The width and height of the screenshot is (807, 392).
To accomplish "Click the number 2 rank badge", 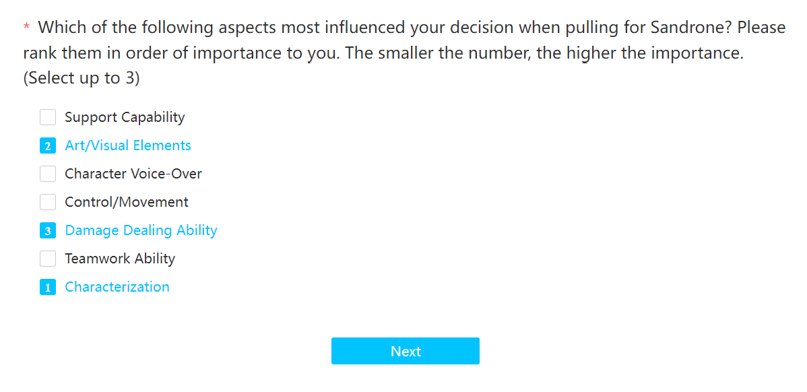I will pos(48,145).
